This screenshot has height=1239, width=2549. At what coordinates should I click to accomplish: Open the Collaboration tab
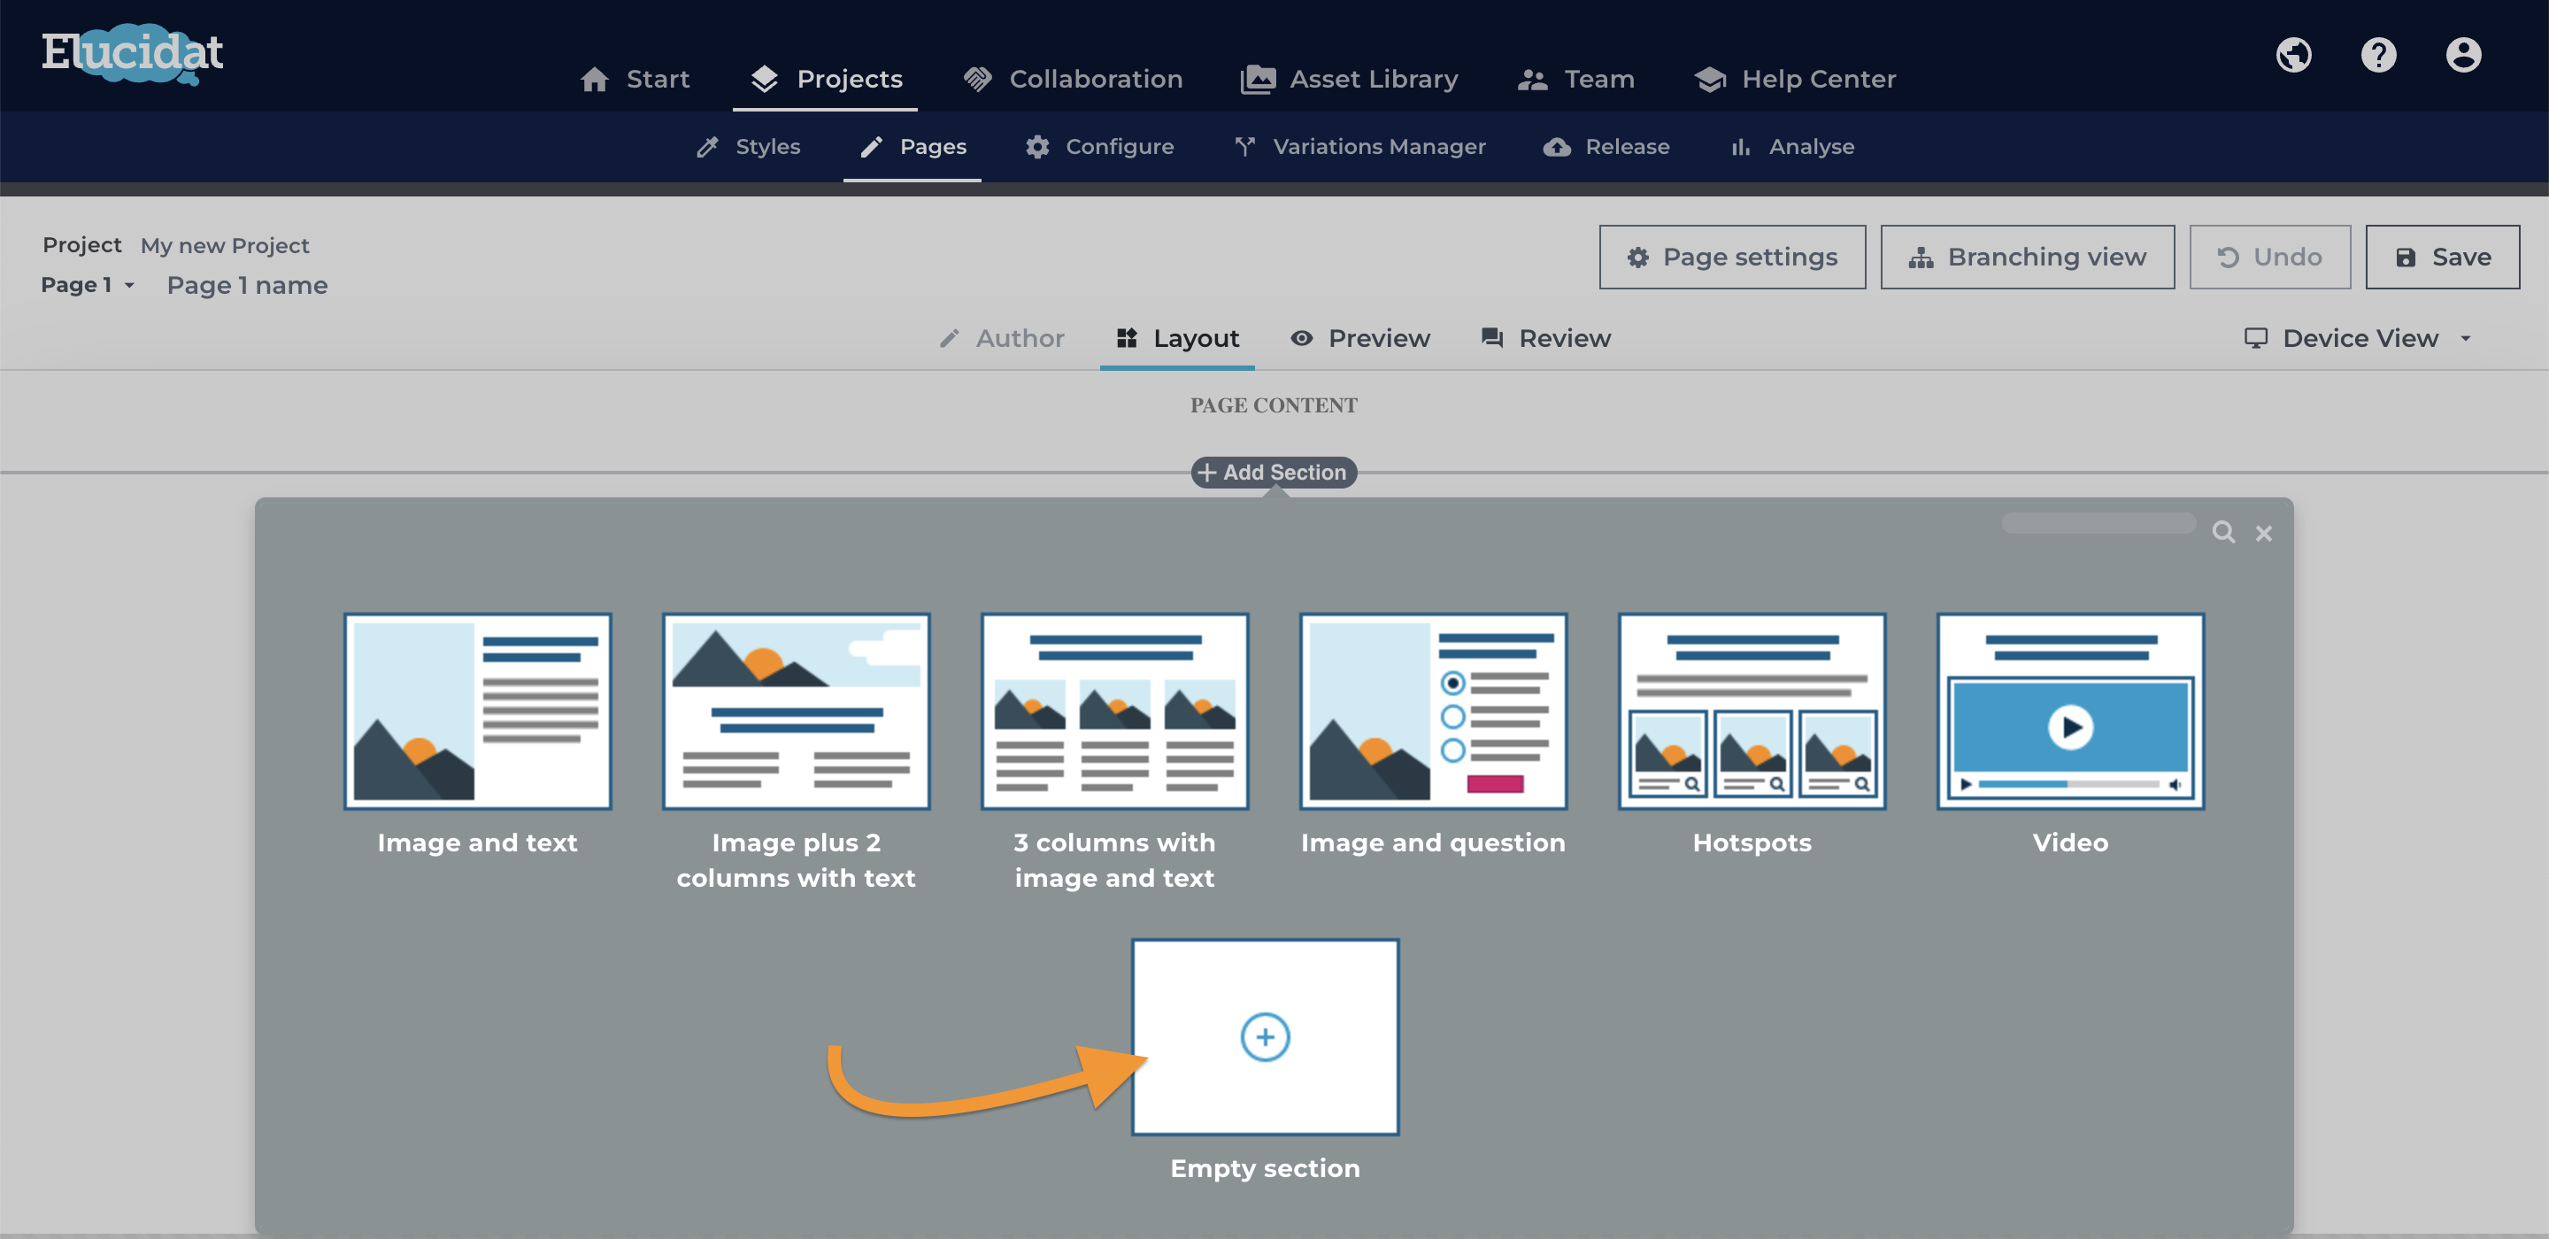(1073, 79)
